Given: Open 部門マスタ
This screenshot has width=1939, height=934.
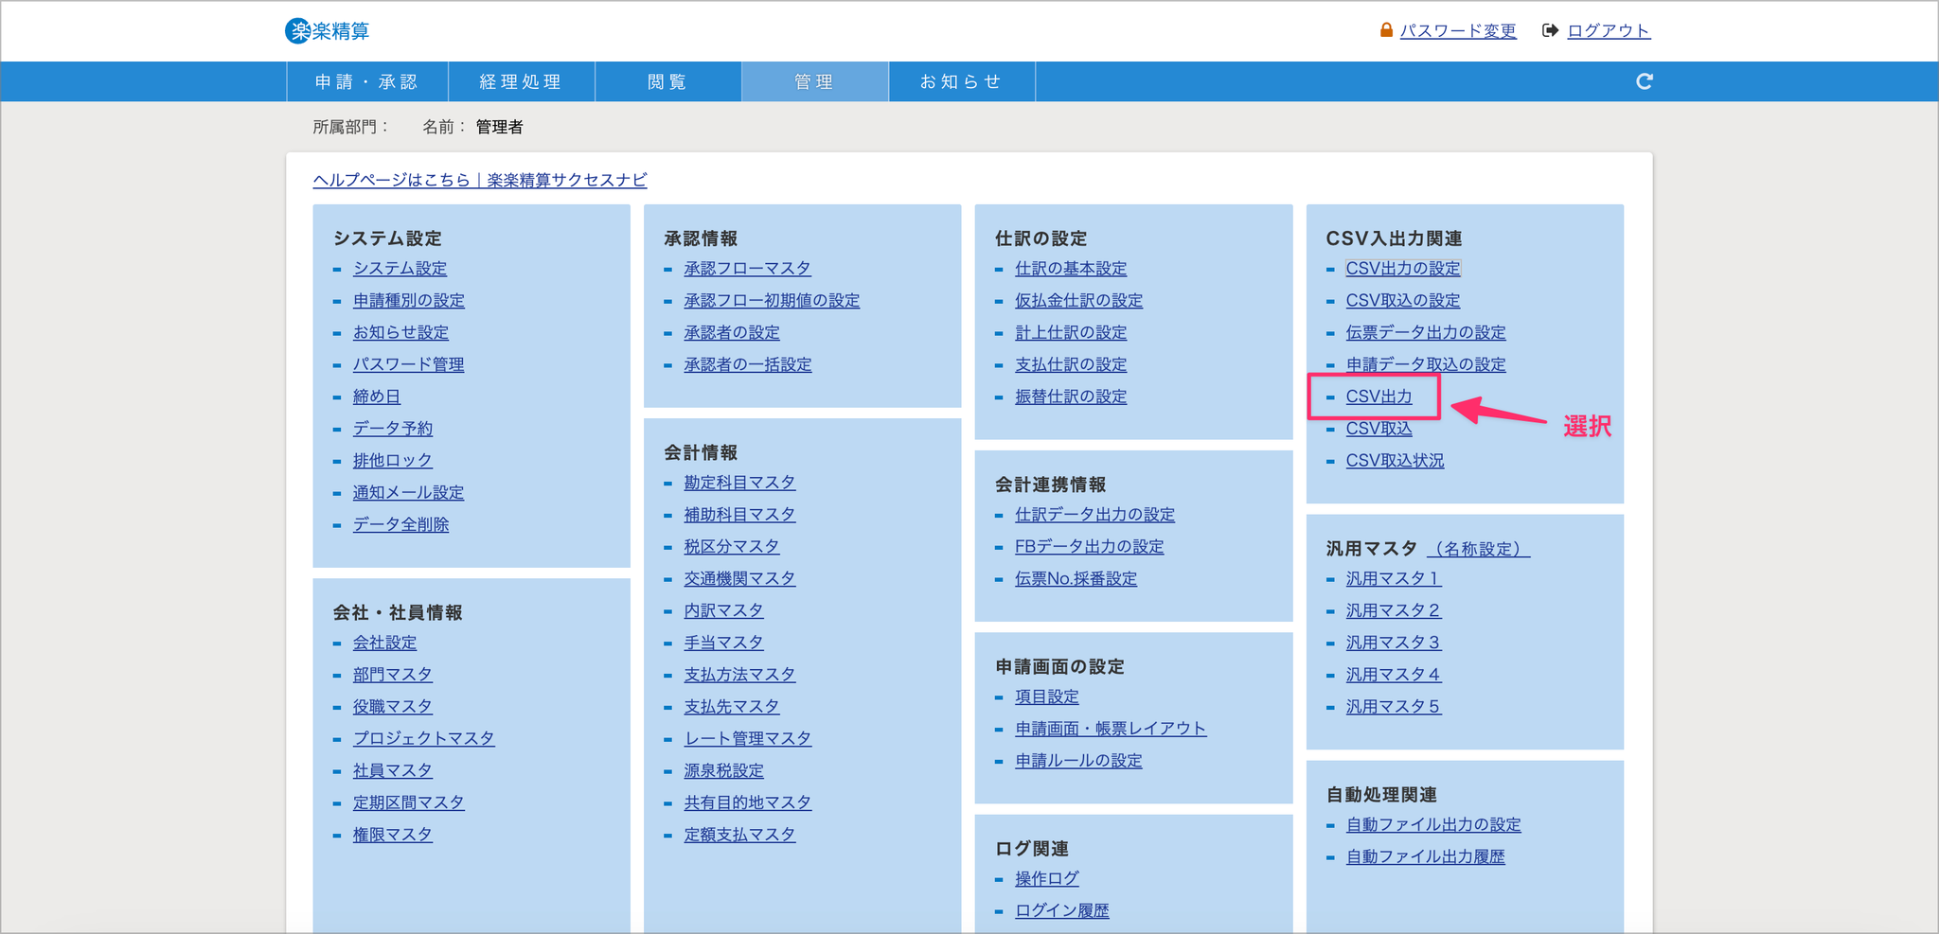Looking at the screenshot, I should click(x=393, y=675).
